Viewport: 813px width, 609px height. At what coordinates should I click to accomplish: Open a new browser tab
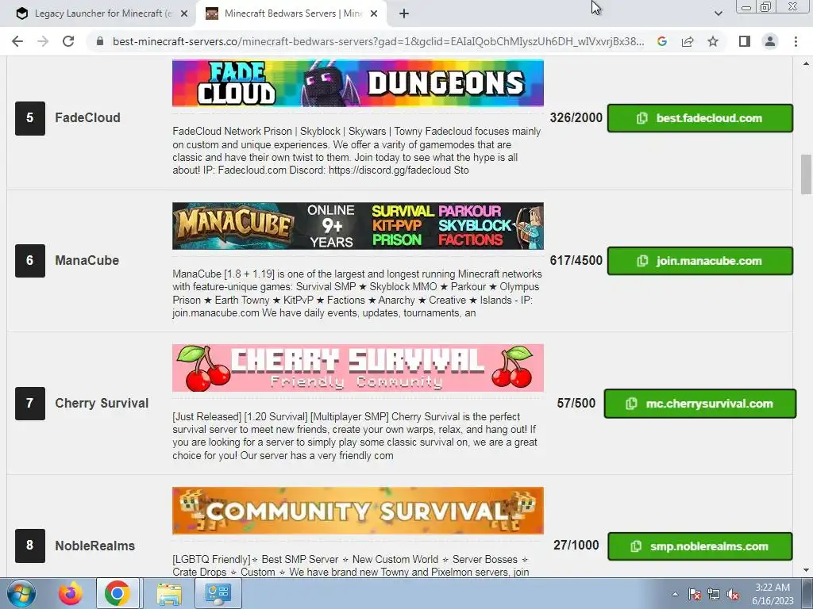pyautogui.click(x=404, y=14)
